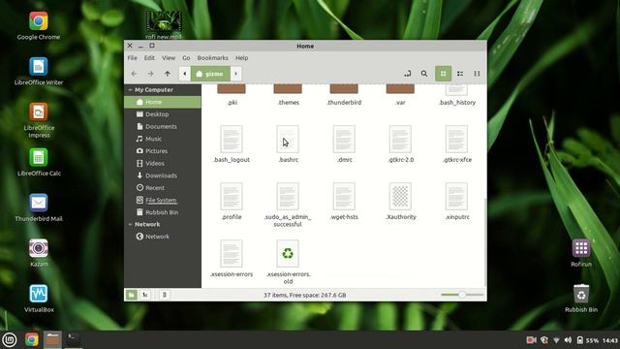The image size is (620, 349).
Task: Go forward with the right arrow button
Action: (150, 74)
